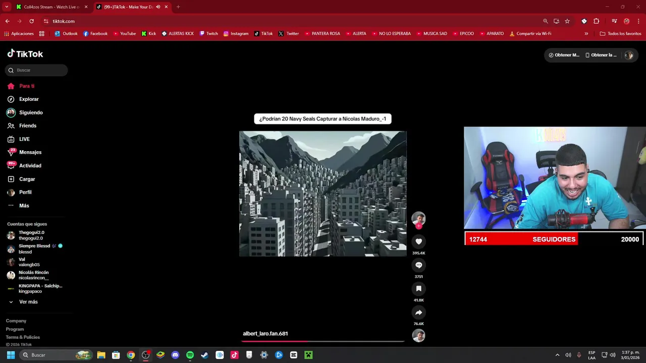646x363 pixels.
Task: Open the TikTok profile avatar menu
Action: click(629, 55)
